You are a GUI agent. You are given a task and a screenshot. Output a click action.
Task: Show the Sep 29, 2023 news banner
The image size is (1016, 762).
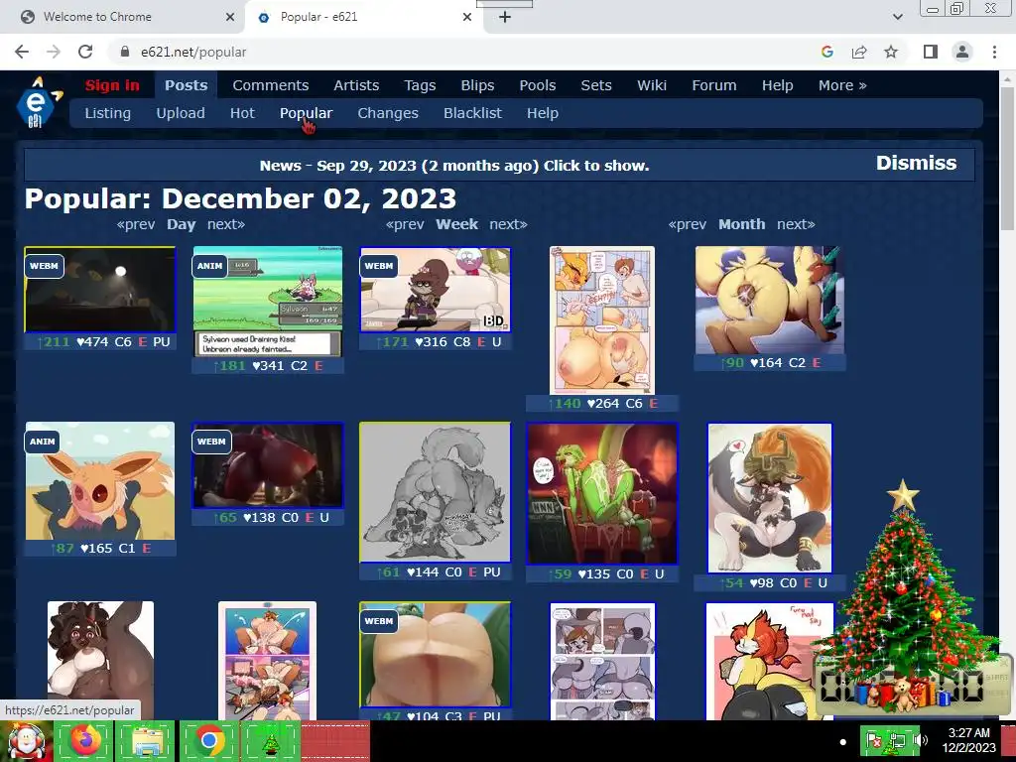454,166
